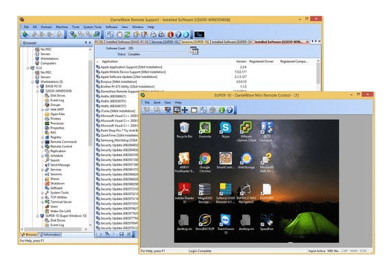Viewport: 392px width, 267px height.
Task: Sort list by Registered Owner column
Action: (262, 62)
